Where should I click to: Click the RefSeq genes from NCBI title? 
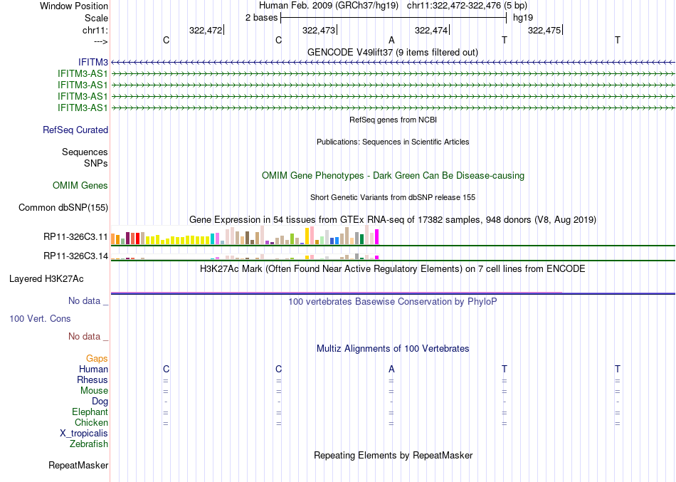(393, 120)
